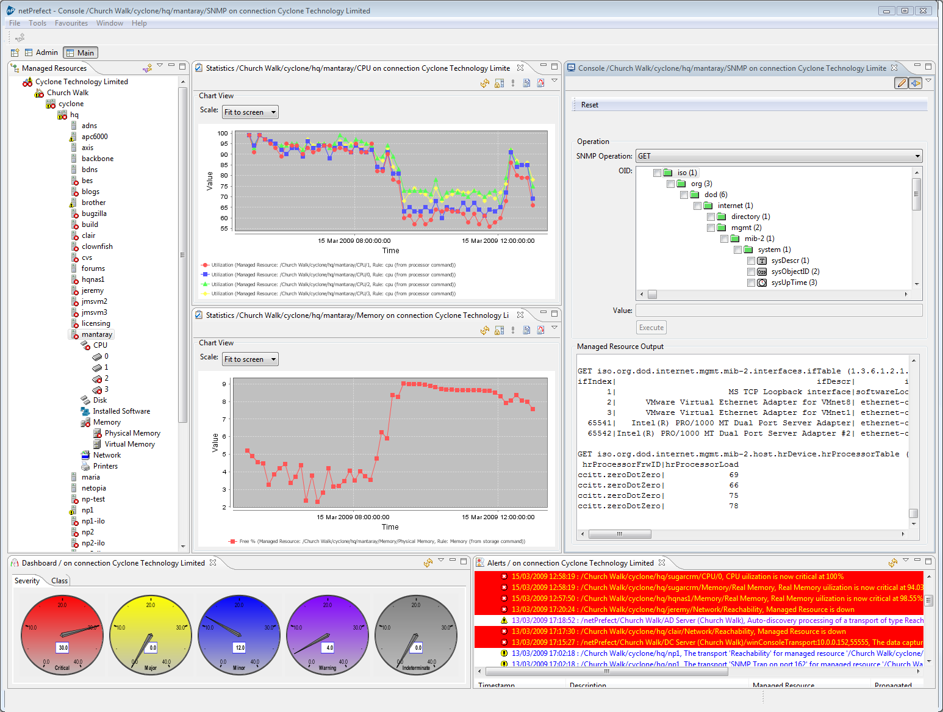The width and height of the screenshot is (943, 712).
Task: Select the clownfish resource in the tree
Action: click(x=97, y=246)
